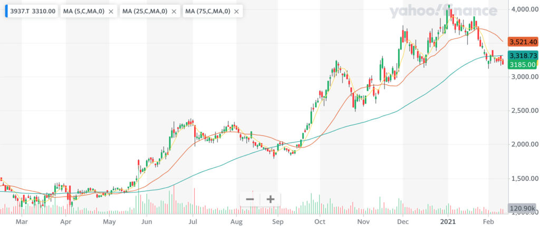Click the Jun date axis label

pos(147,222)
